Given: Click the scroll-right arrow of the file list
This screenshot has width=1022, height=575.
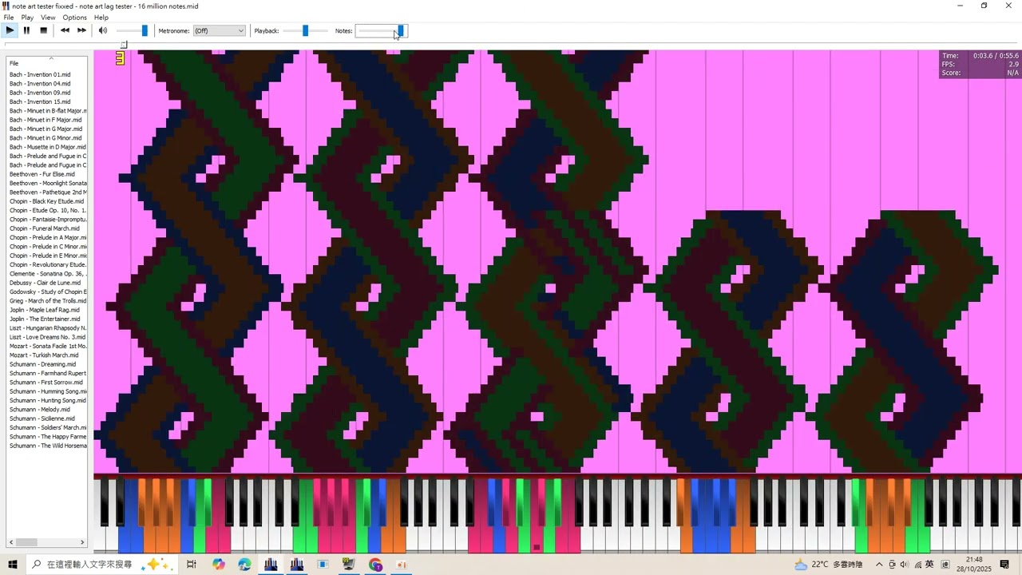Looking at the screenshot, I should click(x=83, y=542).
